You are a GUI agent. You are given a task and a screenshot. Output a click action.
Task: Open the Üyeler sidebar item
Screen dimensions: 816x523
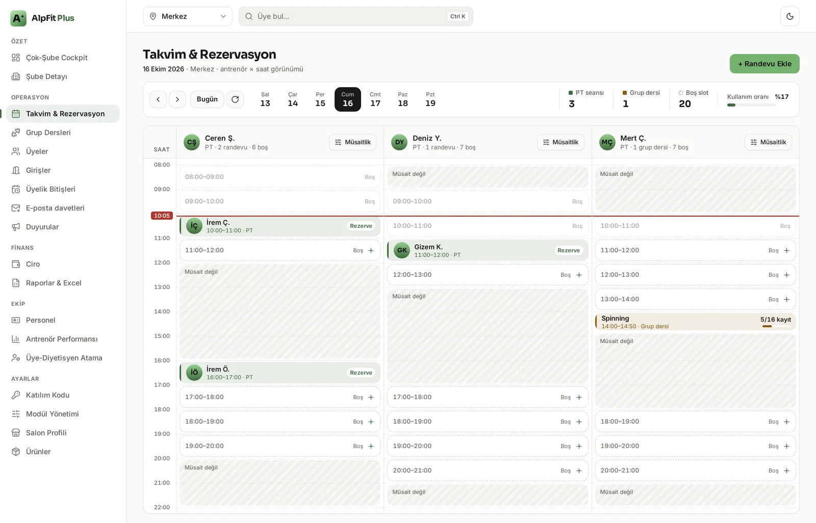[x=63, y=151]
